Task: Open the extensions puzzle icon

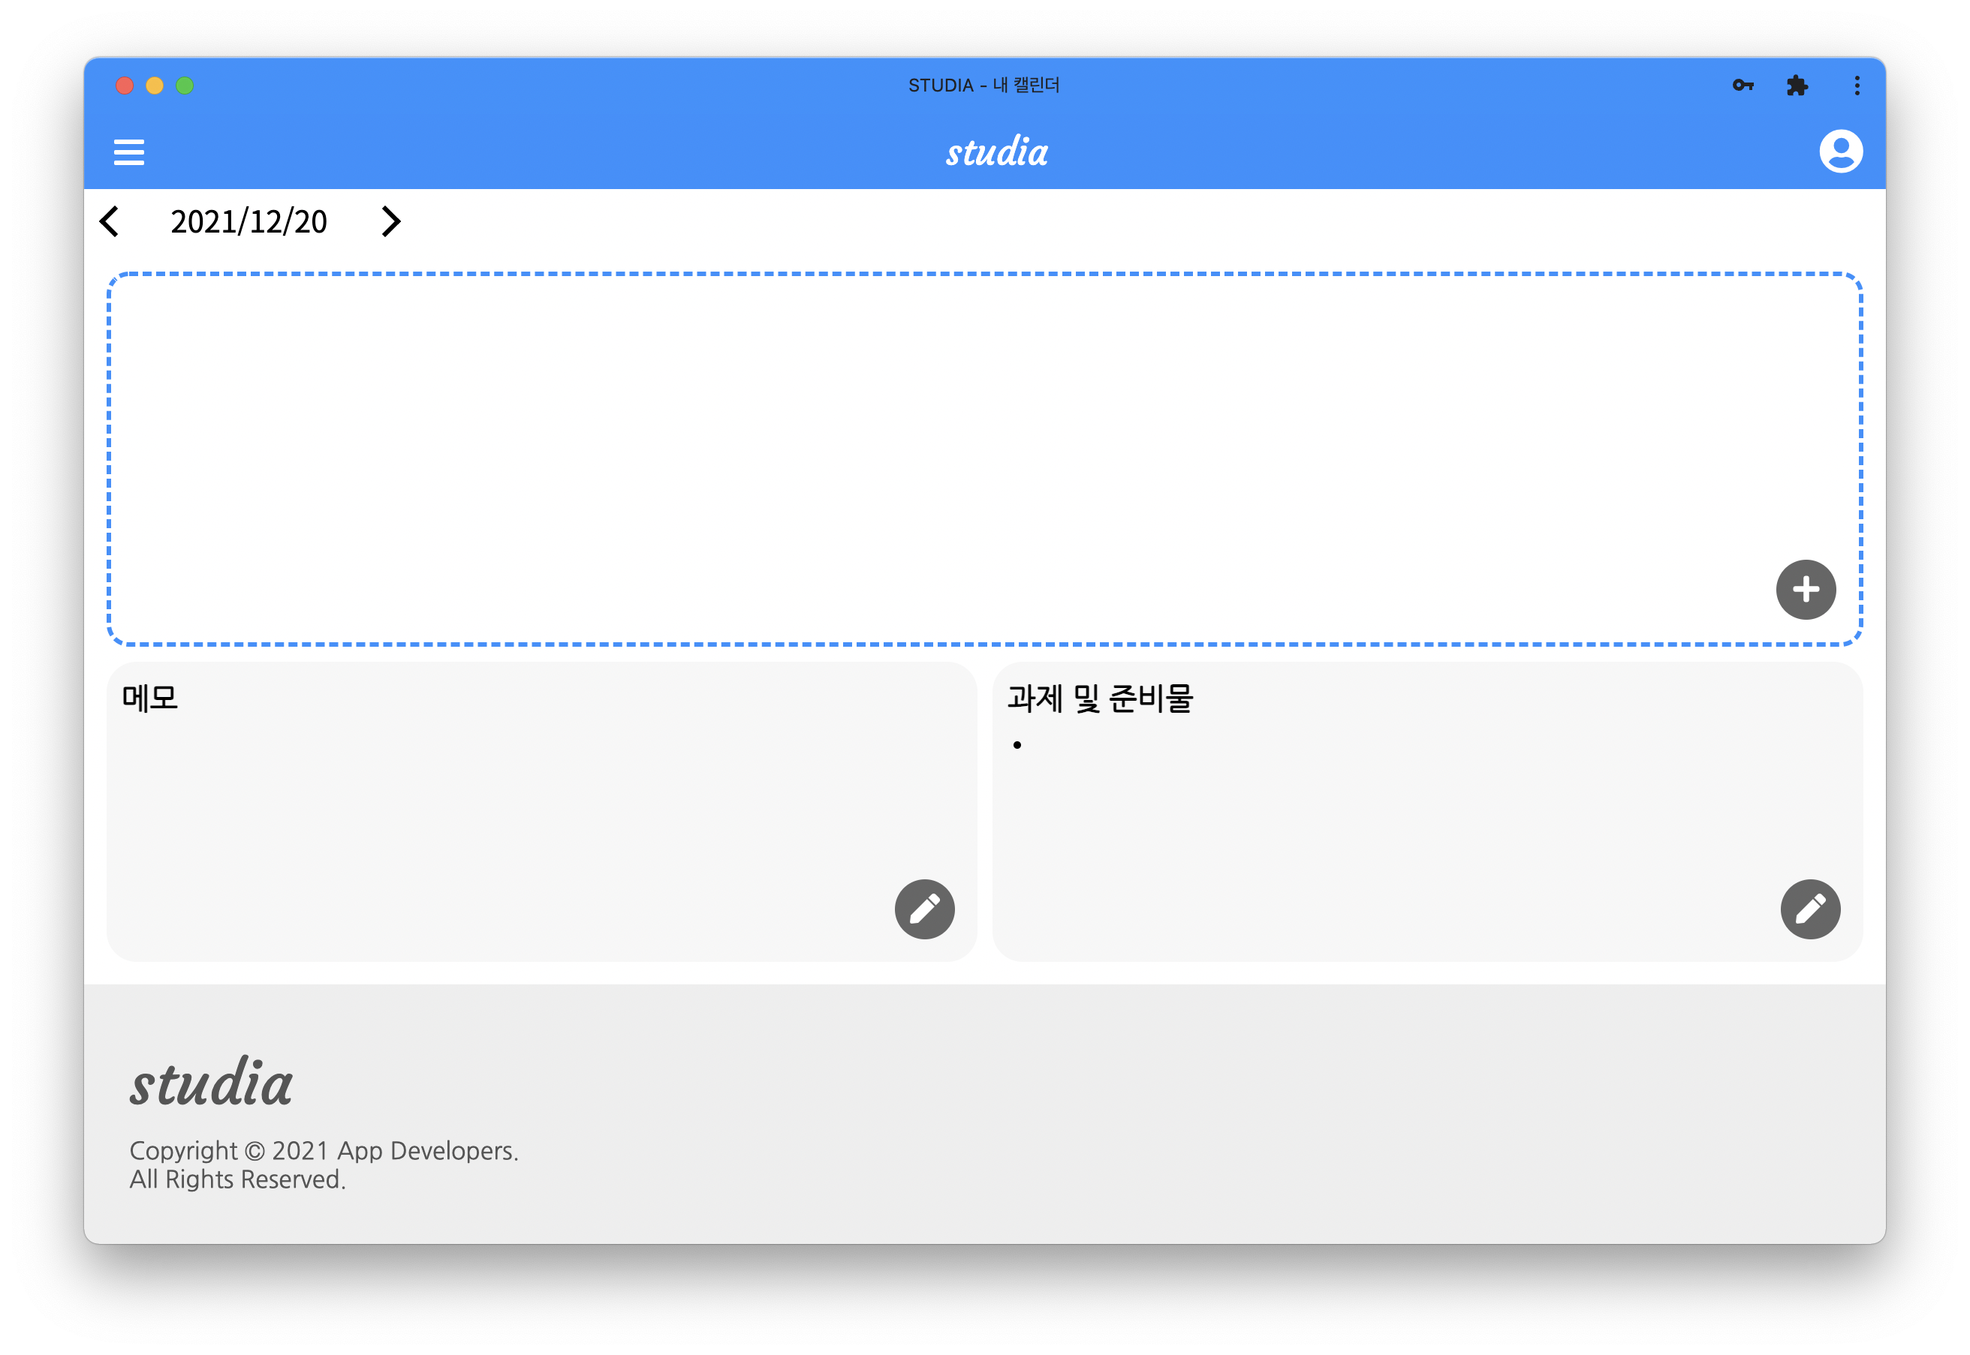Action: click(x=1797, y=85)
